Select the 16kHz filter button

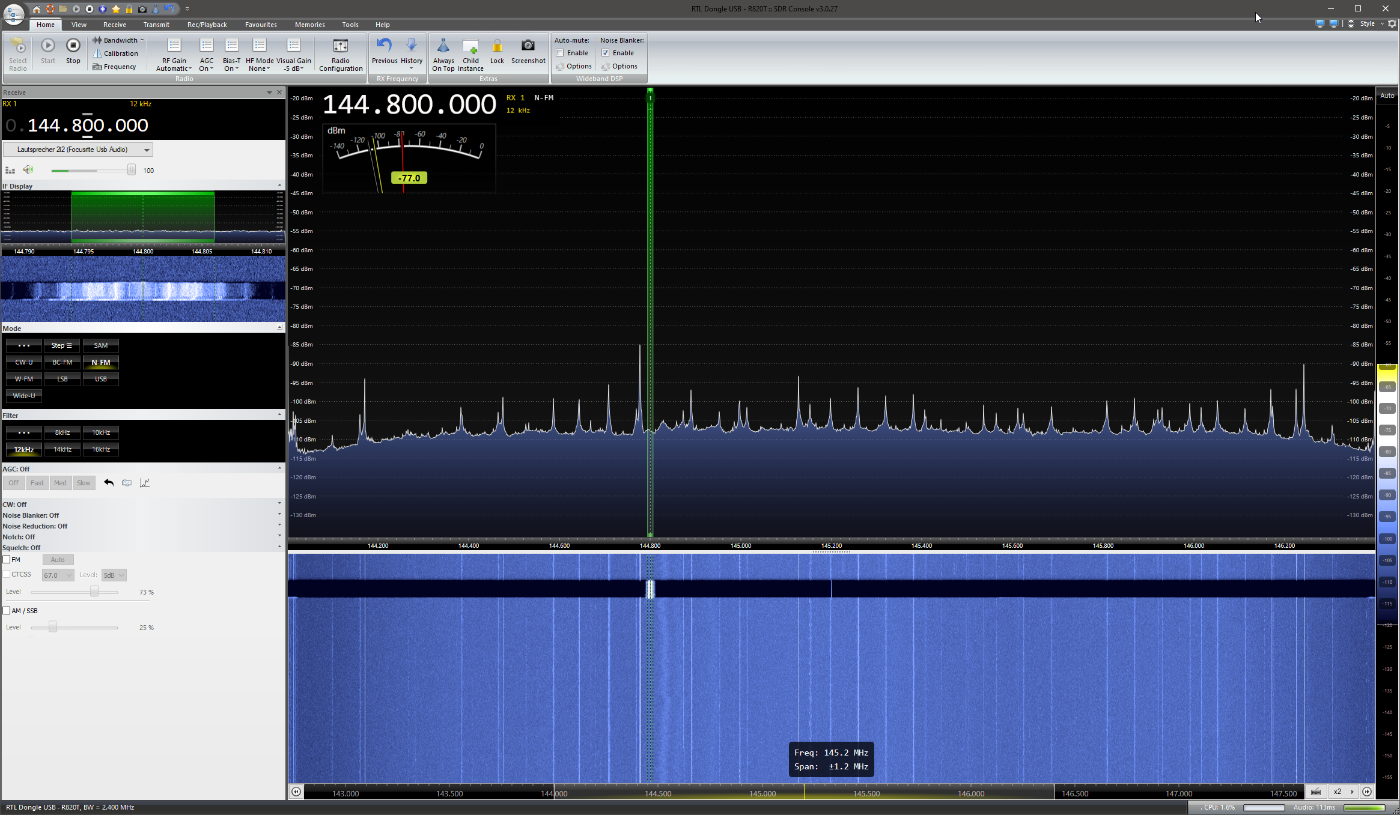101,449
